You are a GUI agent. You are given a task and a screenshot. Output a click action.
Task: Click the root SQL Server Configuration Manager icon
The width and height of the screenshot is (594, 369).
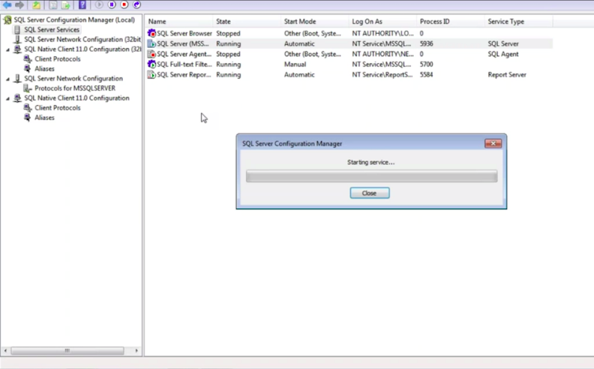point(7,19)
